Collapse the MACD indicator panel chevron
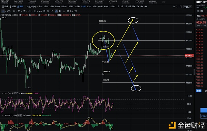207x131 pixels. pos(2,115)
